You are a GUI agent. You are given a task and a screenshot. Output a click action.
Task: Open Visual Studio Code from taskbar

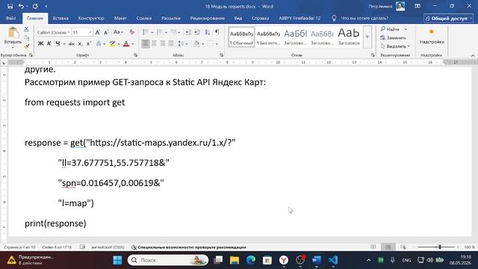pyautogui.click(x=333, y=260)
